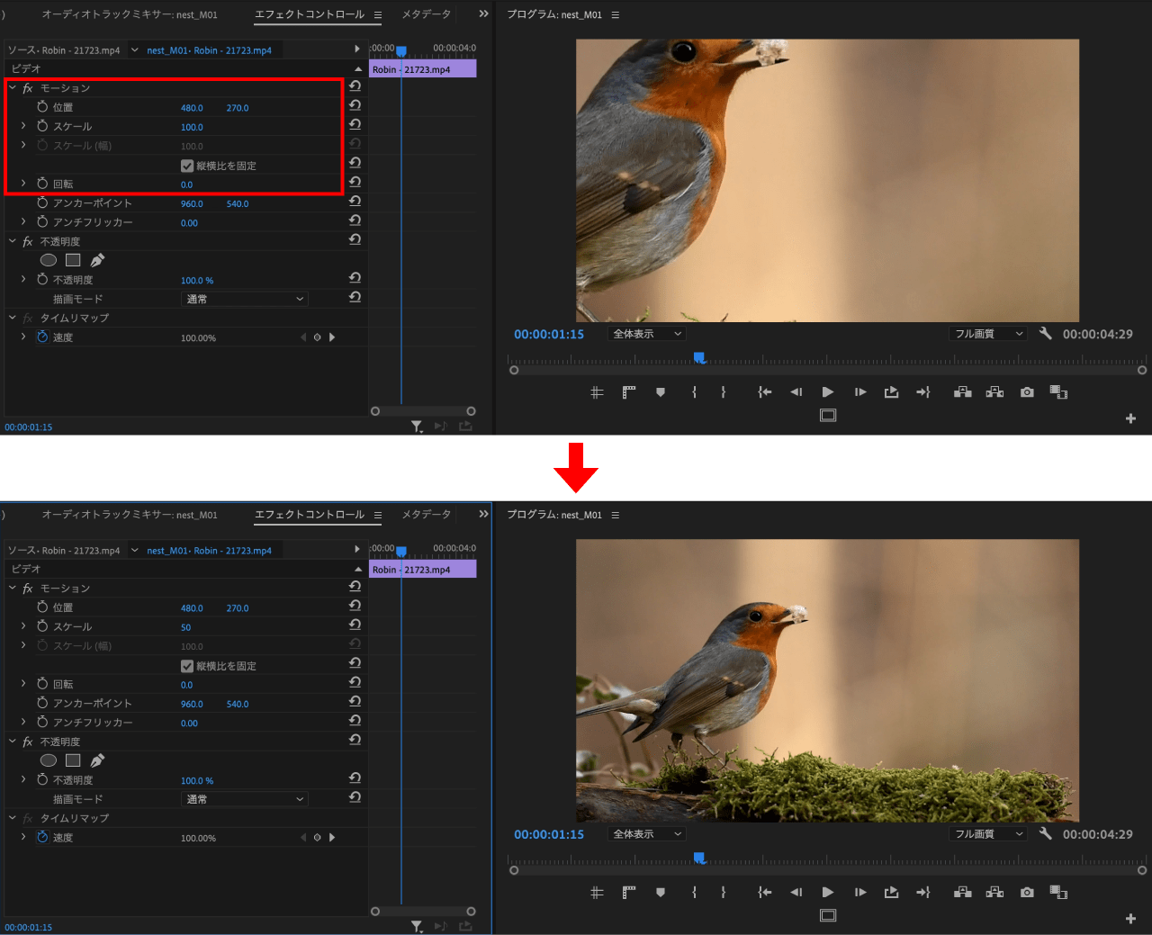Select エフェクトコントロール tab in lower panel
1152x935 pixels.
coord(310,515)
